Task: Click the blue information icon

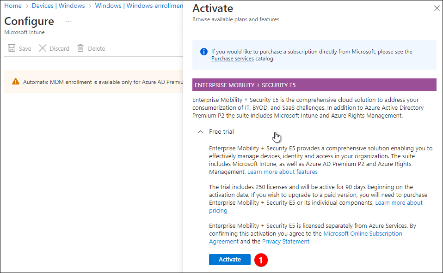Action: point(204,52)
